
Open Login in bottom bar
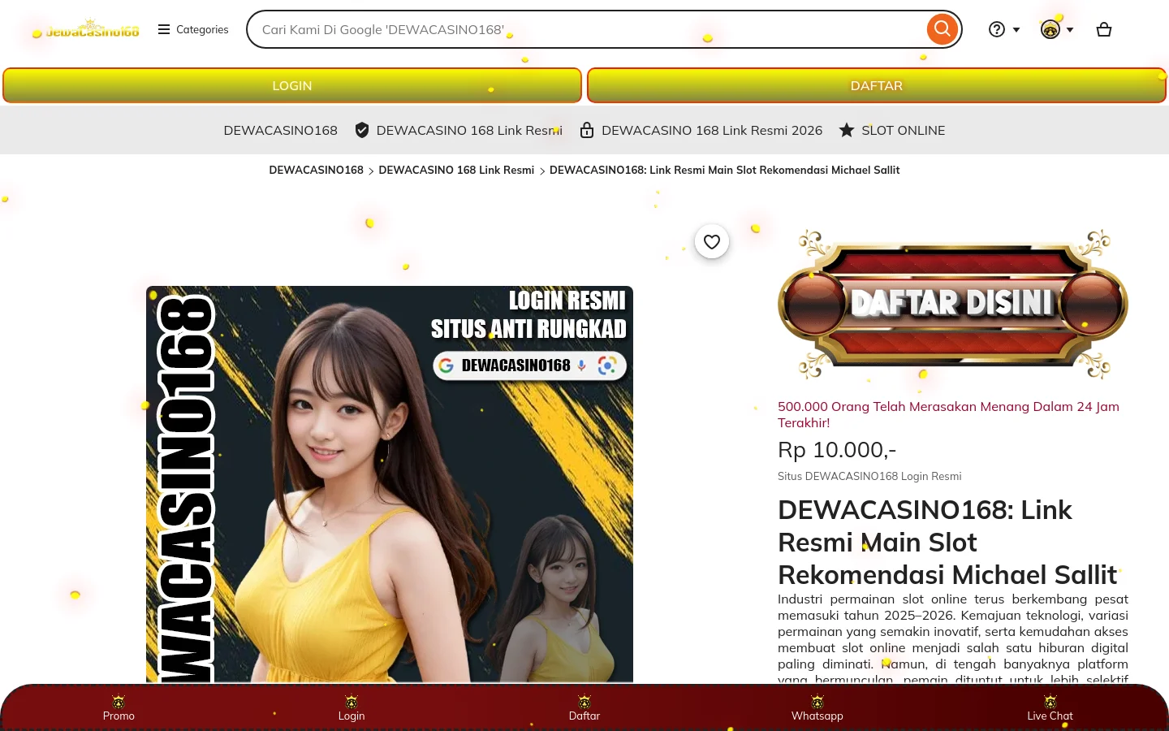click(x=352, y=708)
